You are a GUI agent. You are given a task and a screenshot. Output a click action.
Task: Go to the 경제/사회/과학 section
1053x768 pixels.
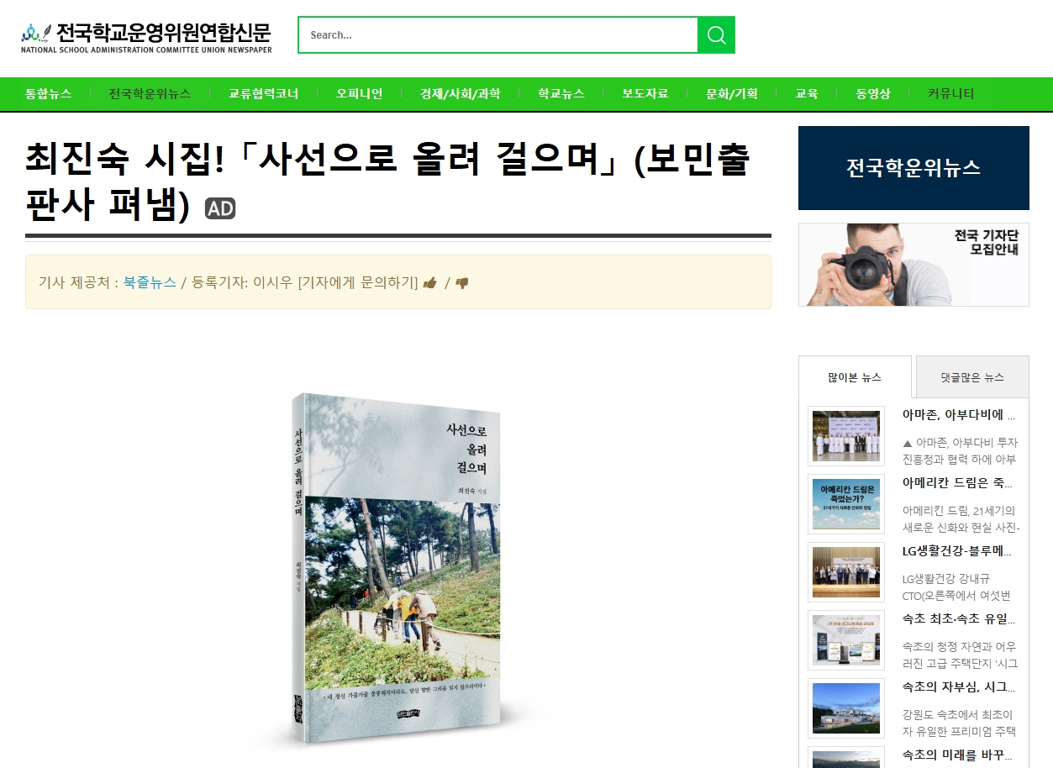461,93
